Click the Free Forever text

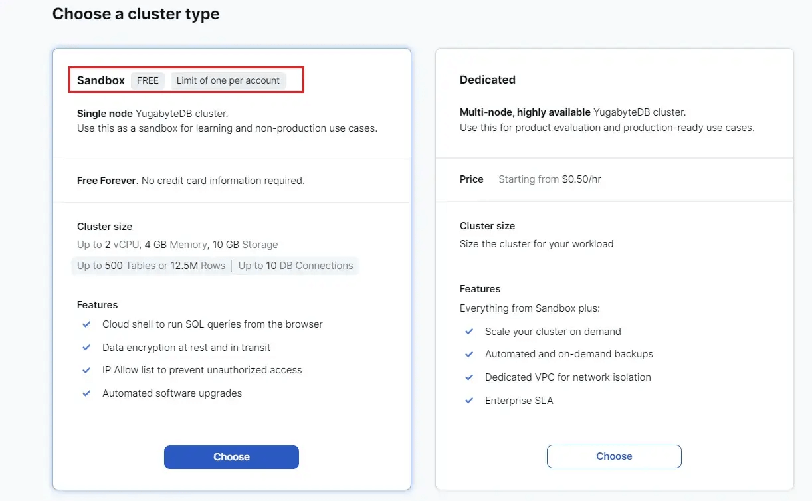point(106,180)
